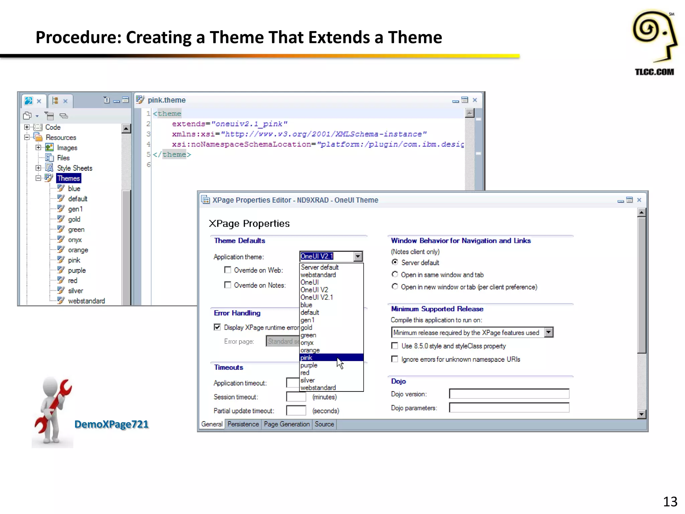685x514 pixels.
Task: Click the Images folder icon in the tree
Action: click(50, 147)
